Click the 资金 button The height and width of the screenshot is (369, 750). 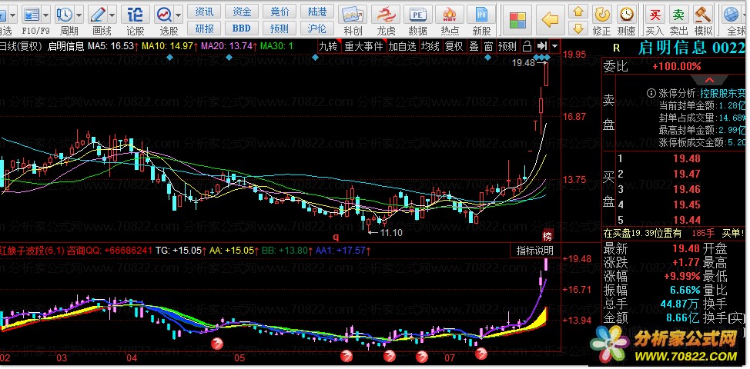pos(242,12)
